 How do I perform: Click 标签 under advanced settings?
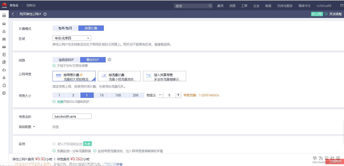click(56, 127)
